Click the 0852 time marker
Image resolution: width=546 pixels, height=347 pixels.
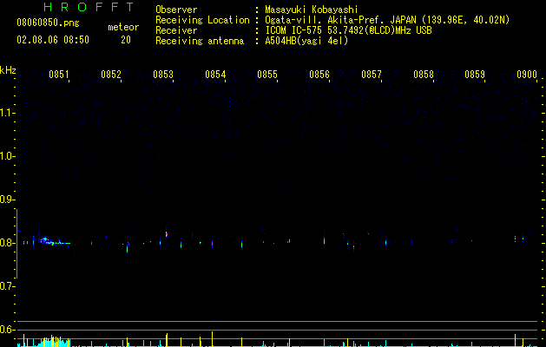pyautogui.click(x=111, y=74)
